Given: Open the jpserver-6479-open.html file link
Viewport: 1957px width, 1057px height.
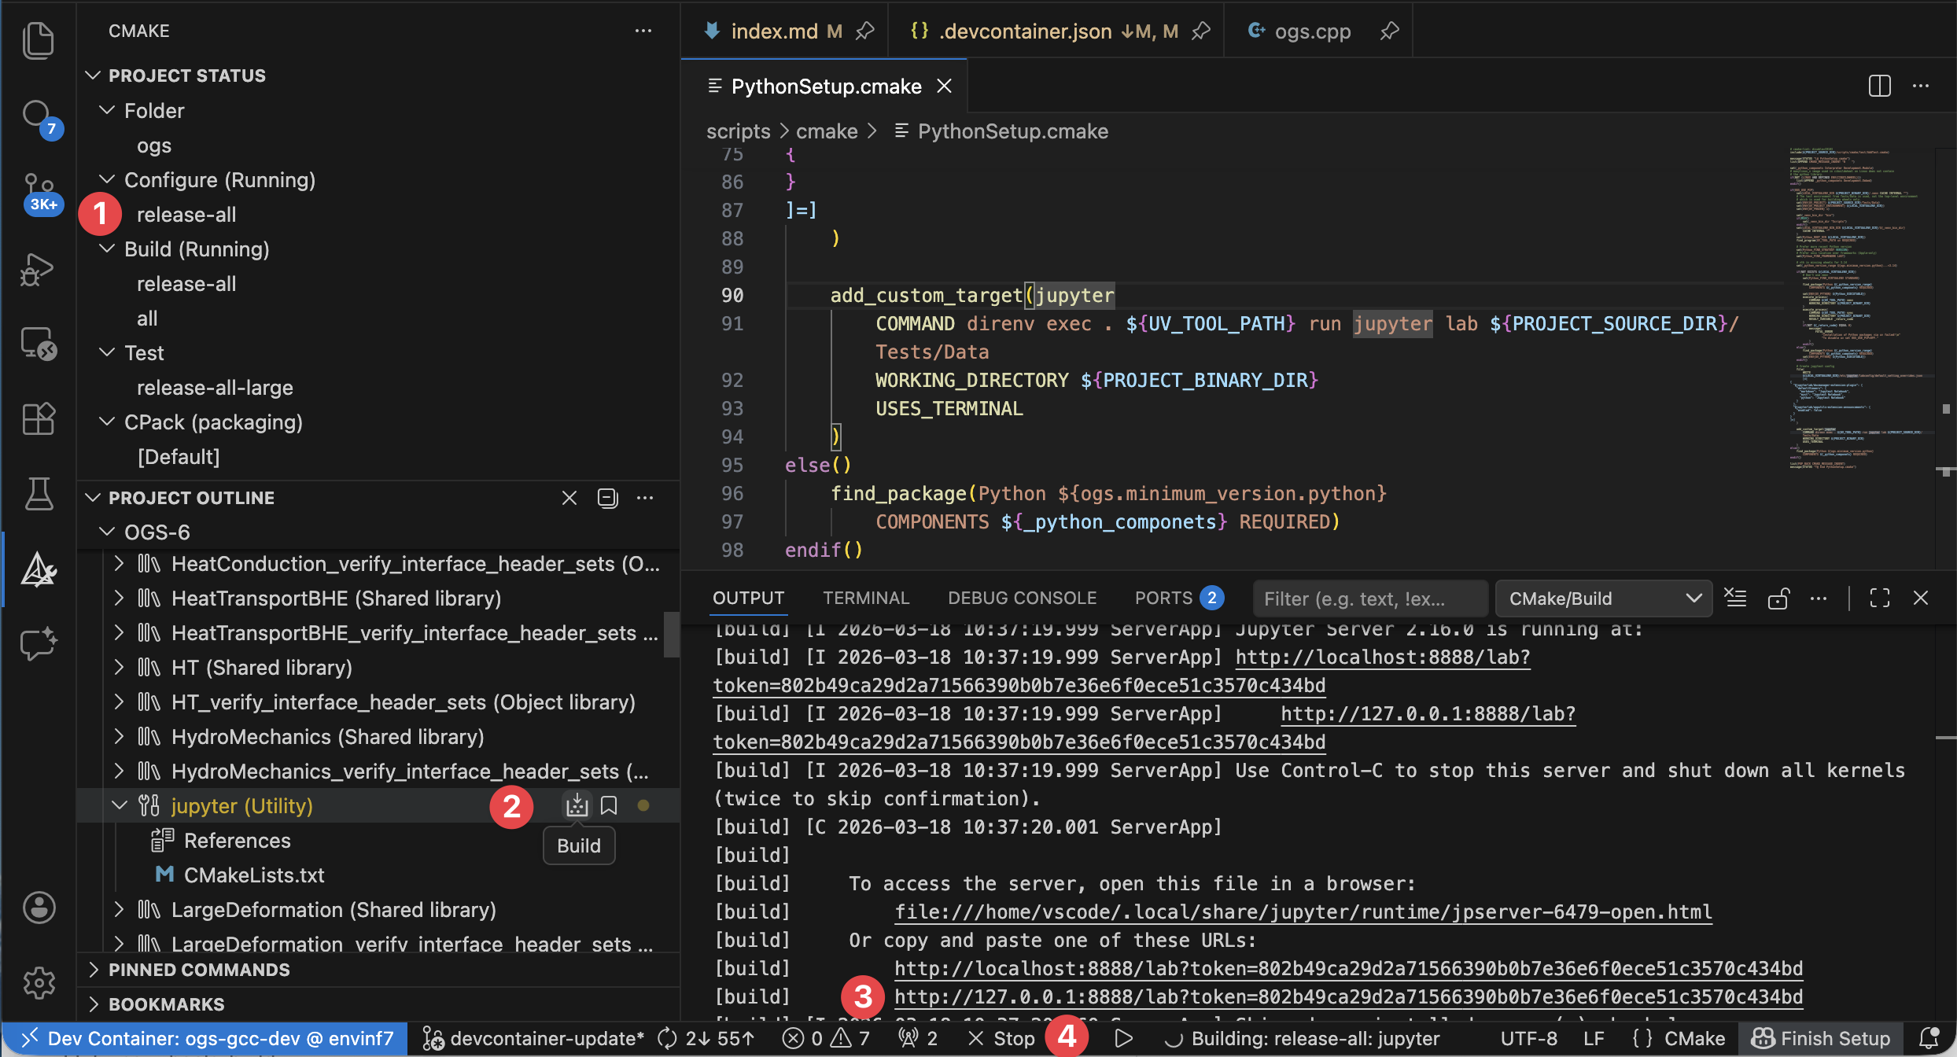Looking at the screenshot, I should tap(1303, 912).
